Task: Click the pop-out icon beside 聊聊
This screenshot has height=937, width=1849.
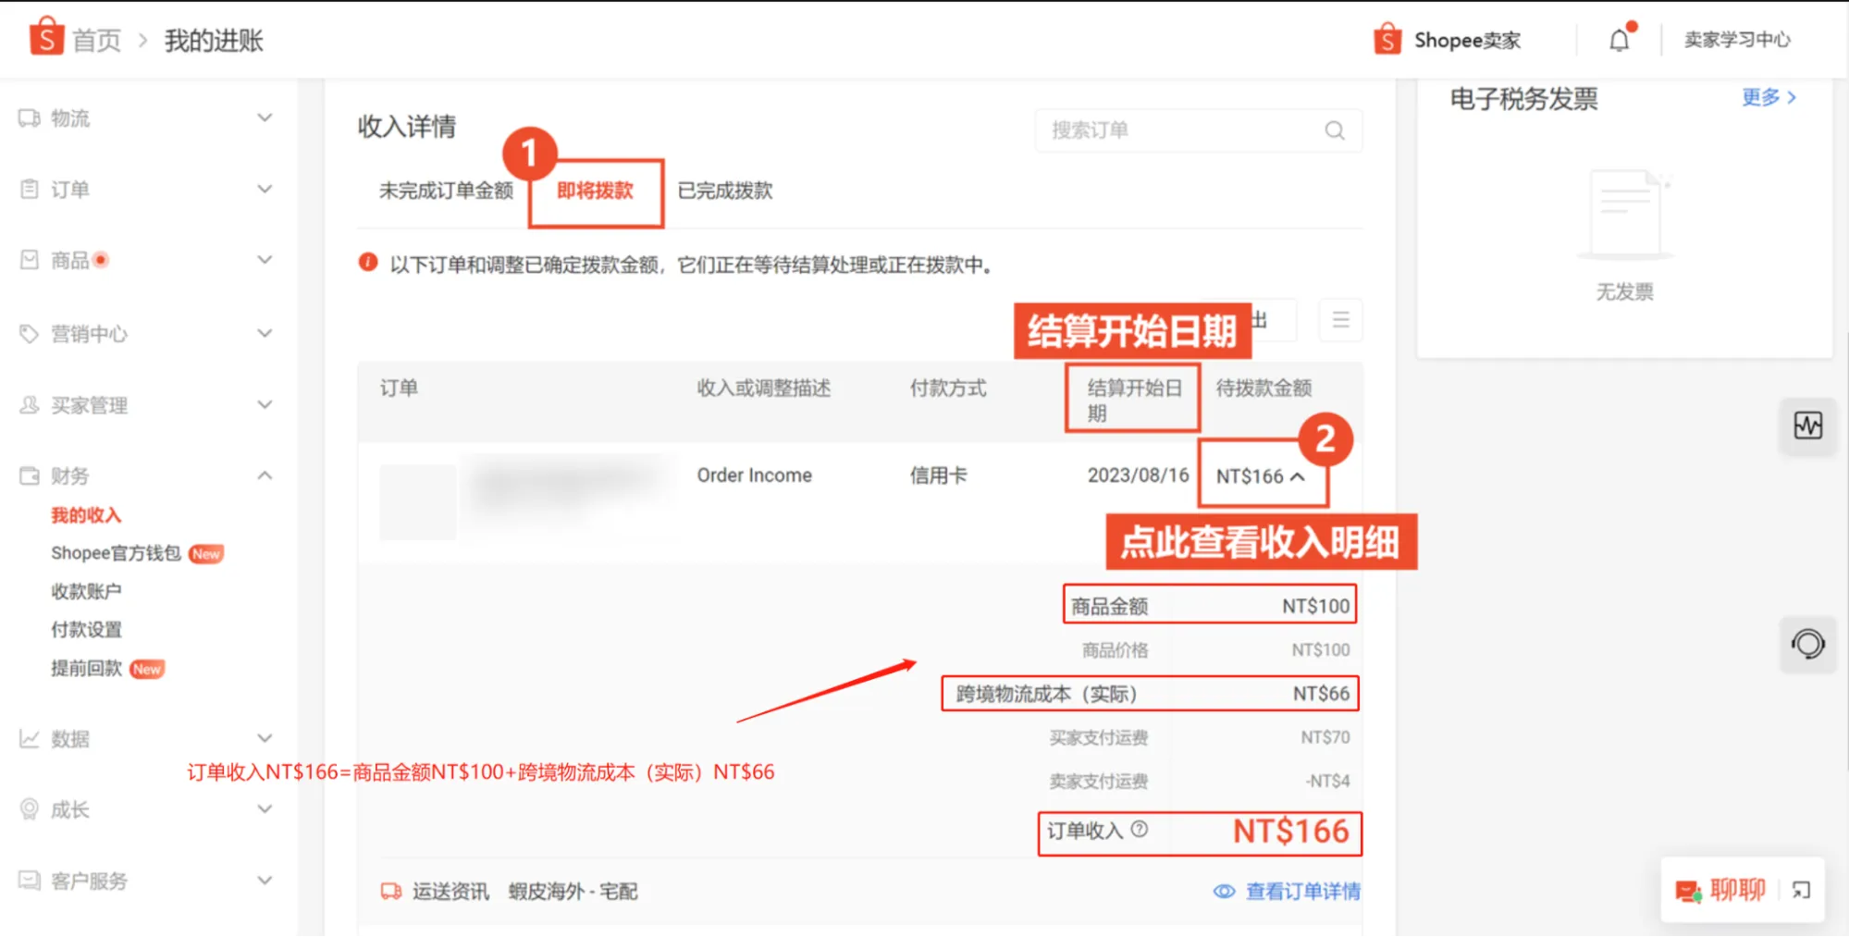Action: 1802,890
